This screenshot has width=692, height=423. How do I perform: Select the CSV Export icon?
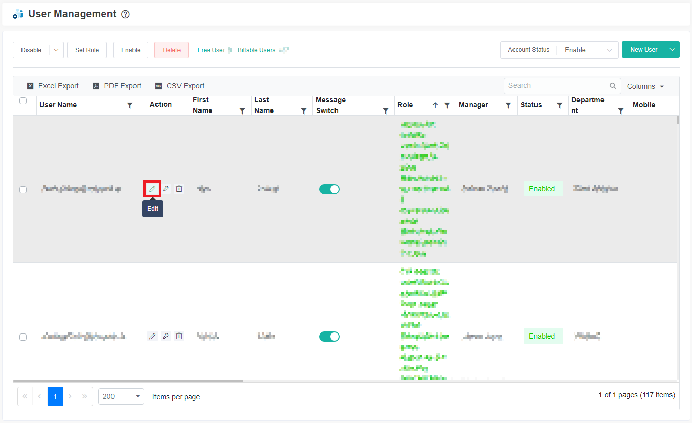point(158,85)
